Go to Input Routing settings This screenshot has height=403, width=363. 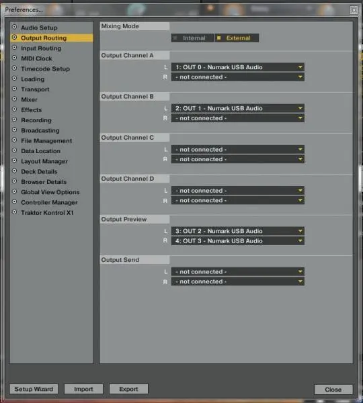tap(41, 48)
